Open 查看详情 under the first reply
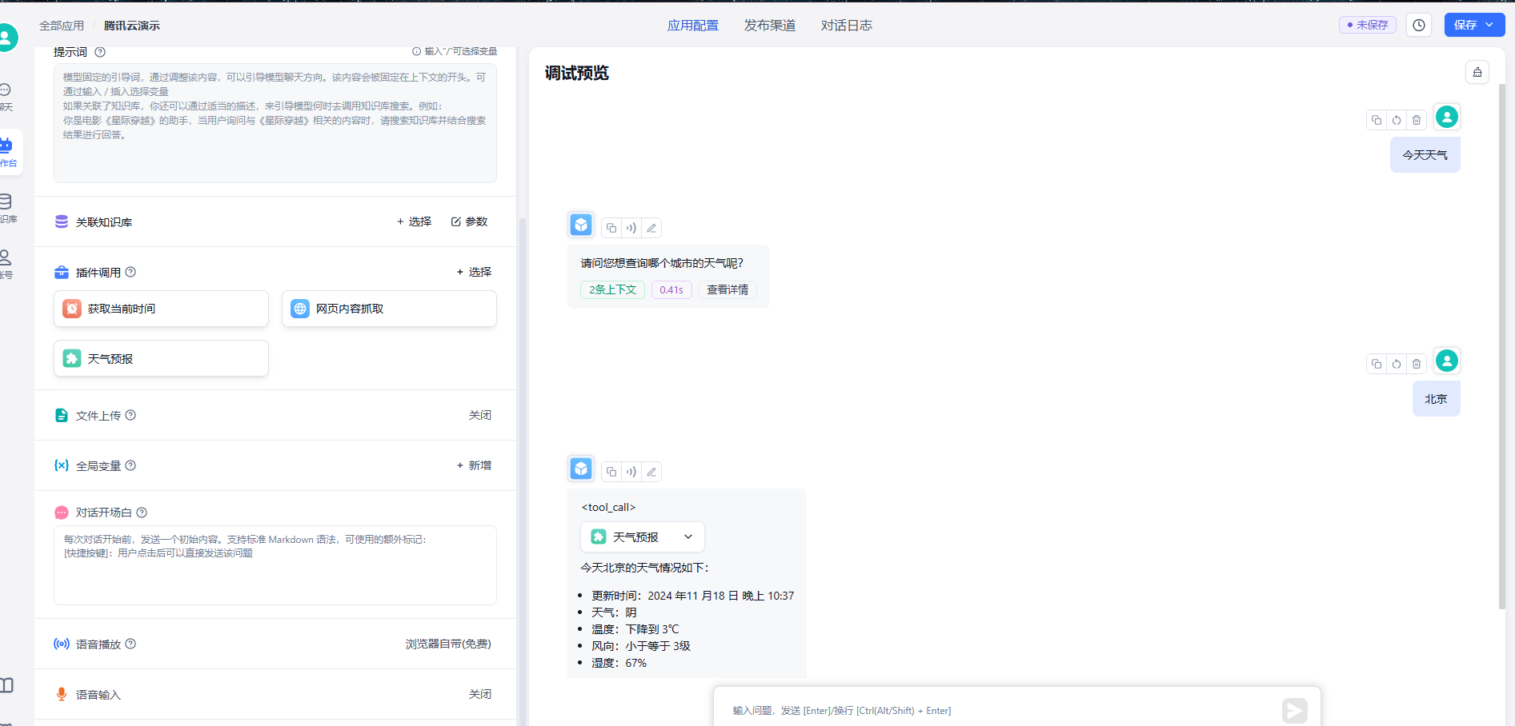The width and height of the screenshot is (1515, 726). point(727,289)
